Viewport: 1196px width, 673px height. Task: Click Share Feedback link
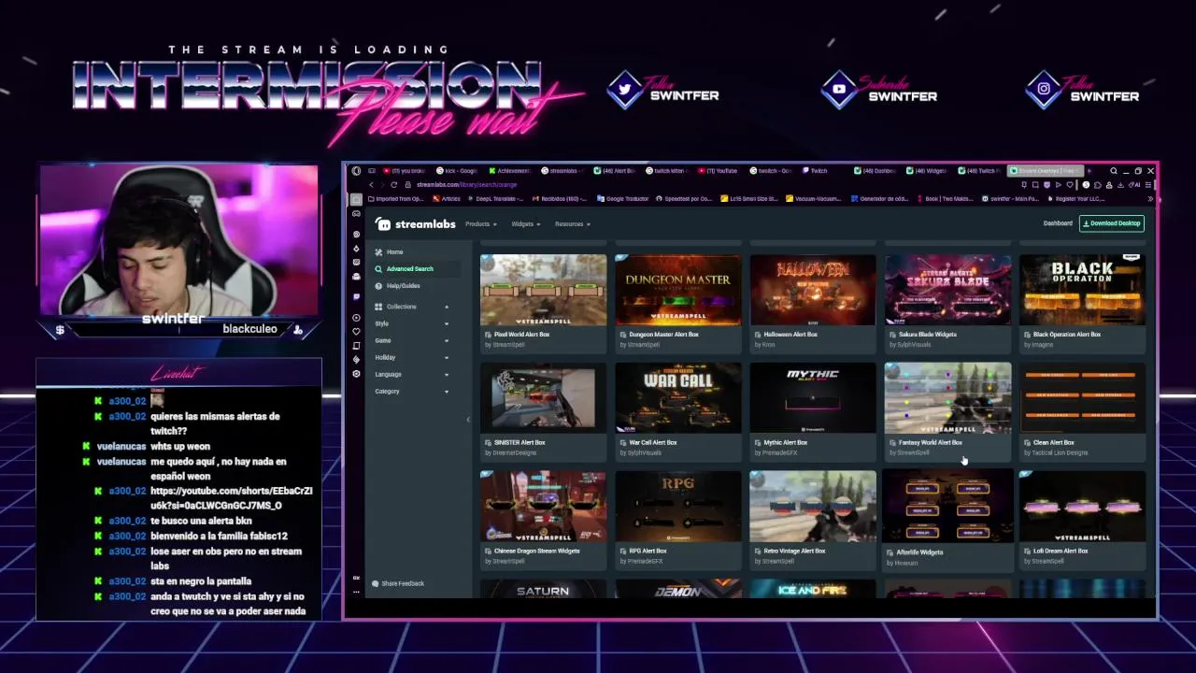(x=403, y=583)
